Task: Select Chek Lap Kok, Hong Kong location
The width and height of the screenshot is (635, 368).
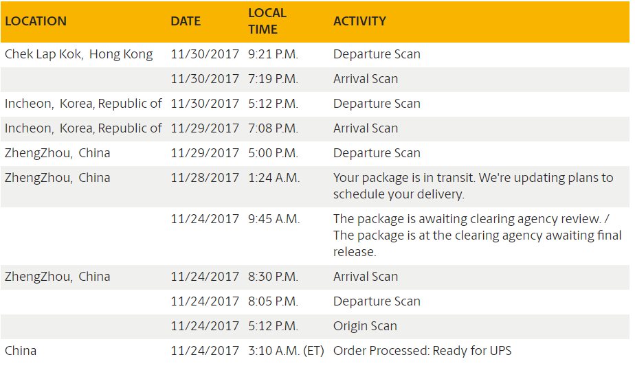Action: (79, 54)
